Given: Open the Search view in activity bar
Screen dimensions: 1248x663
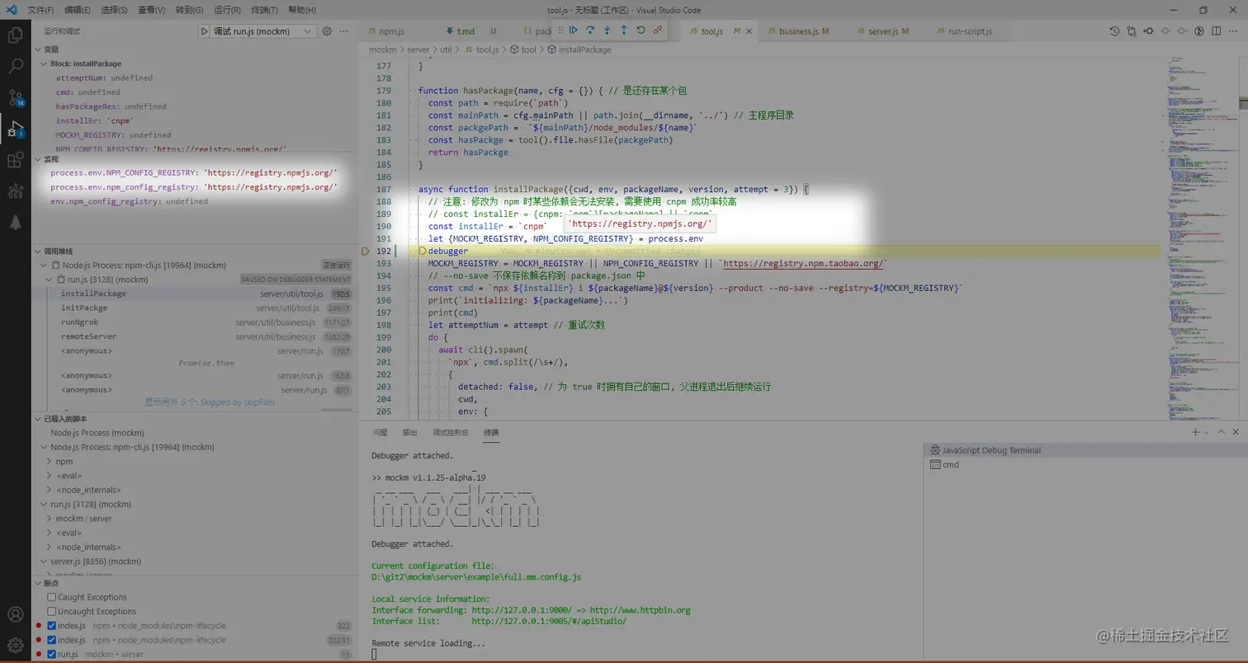Looking at the screenshot, I should click(15, 66).
